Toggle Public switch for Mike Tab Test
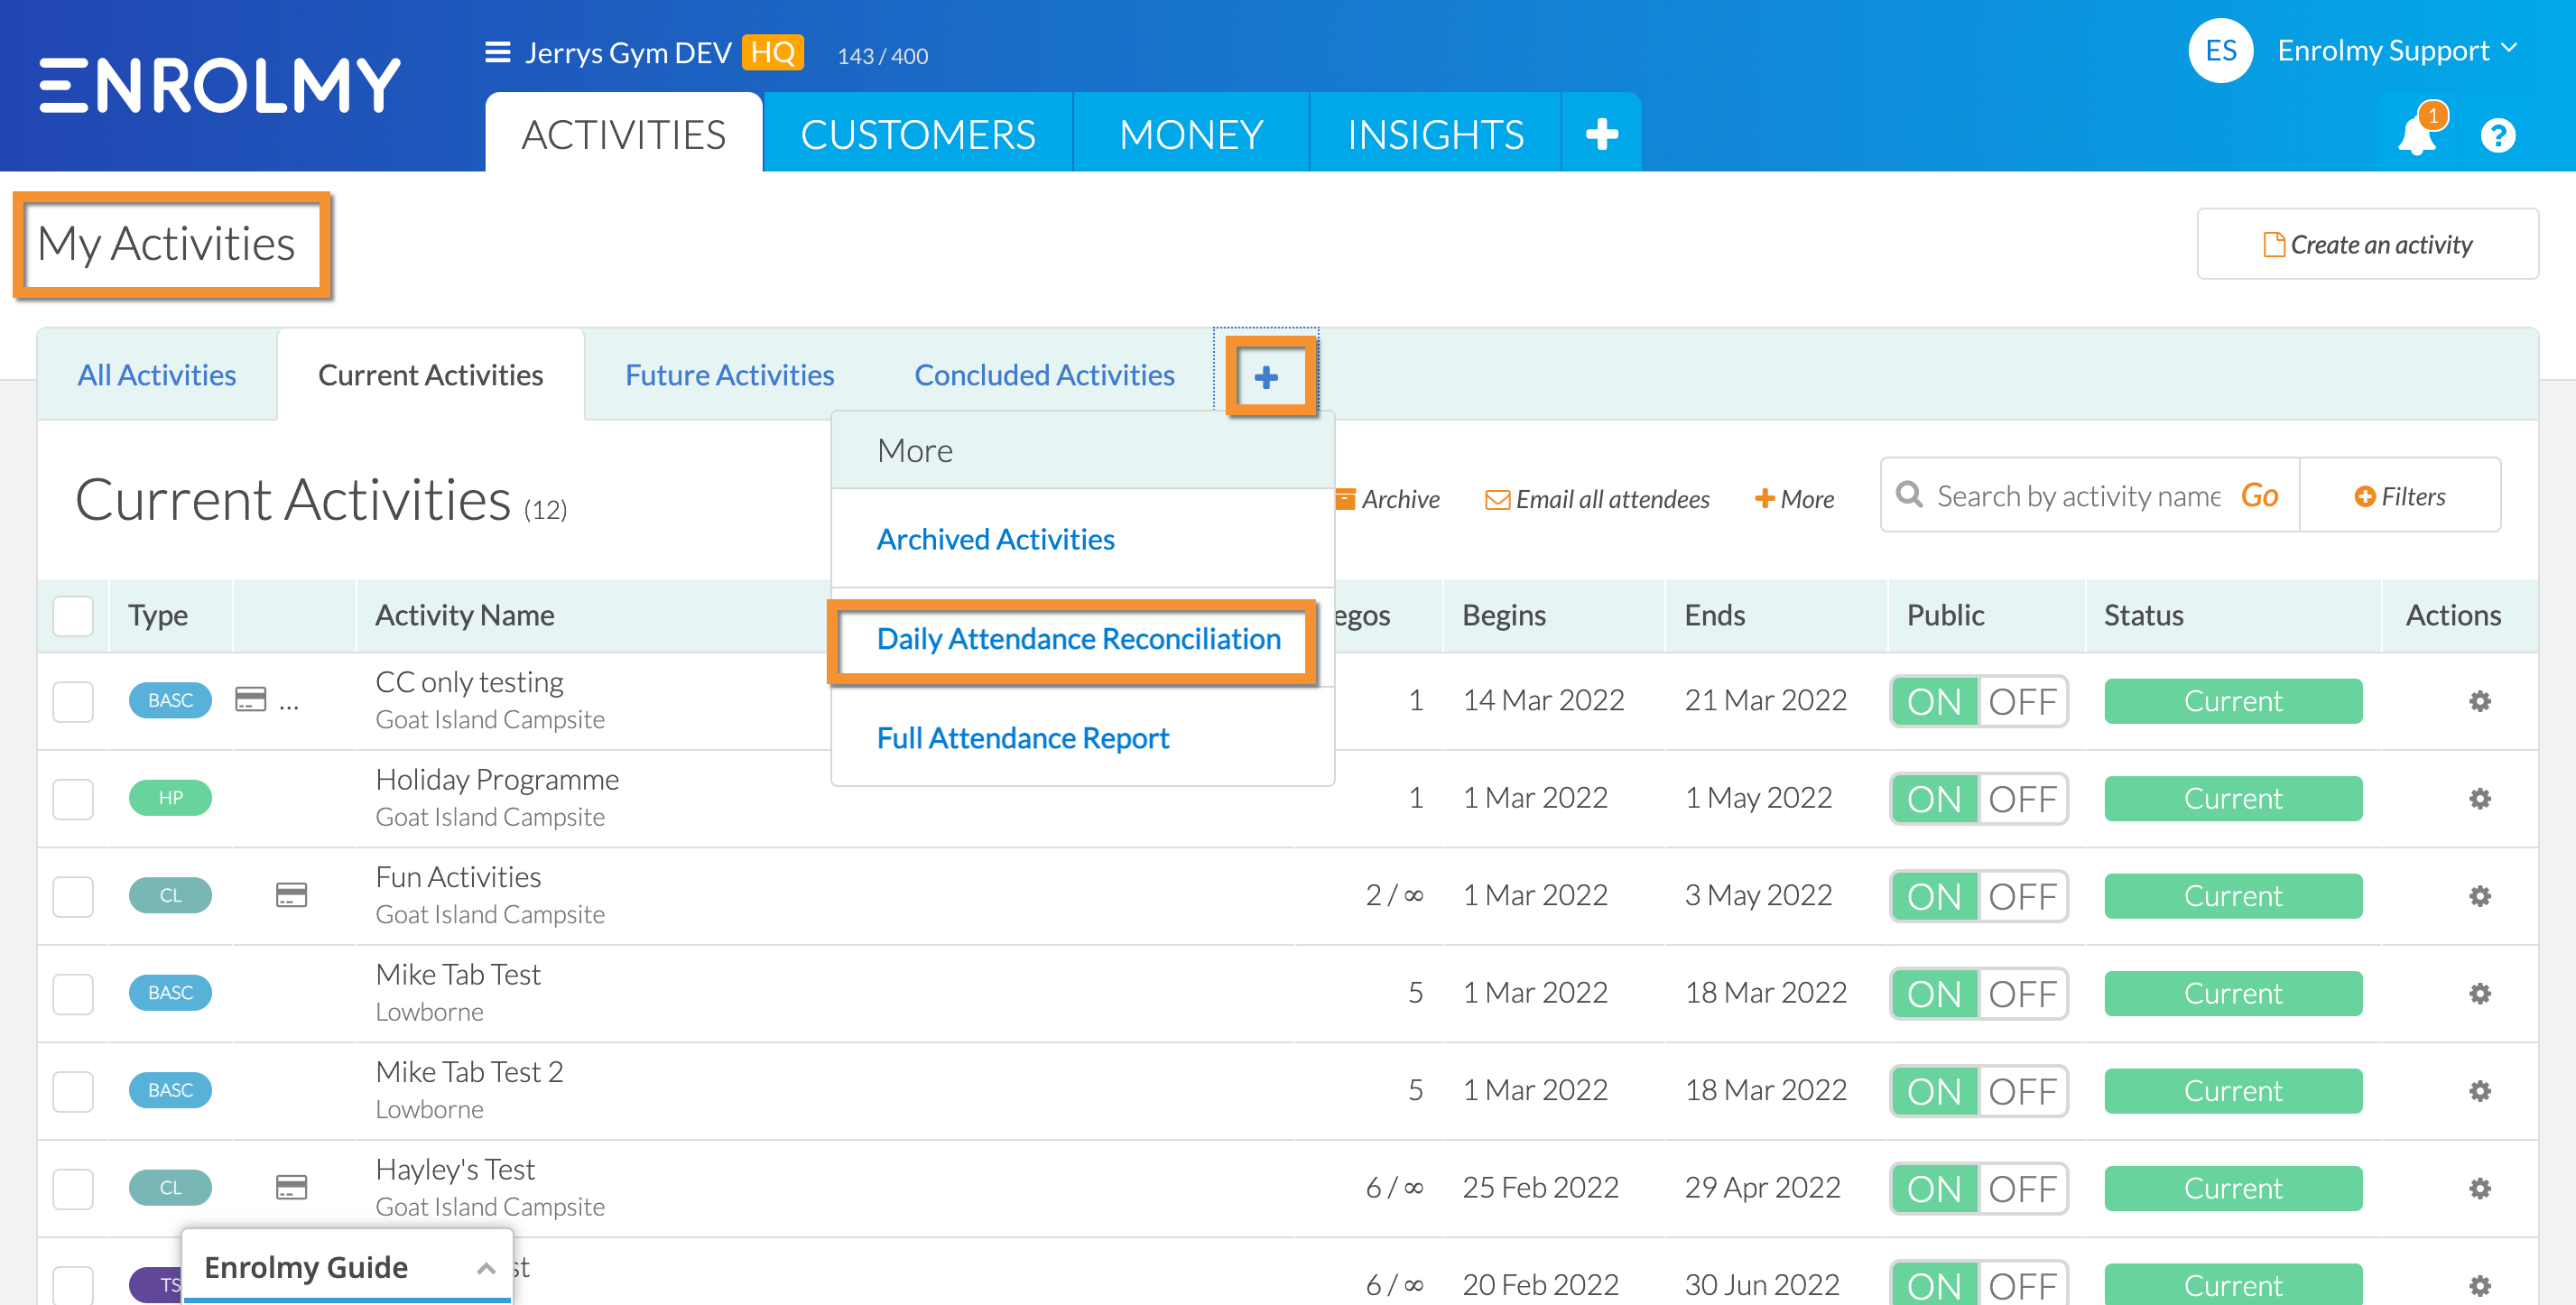 click(1978, 993)
